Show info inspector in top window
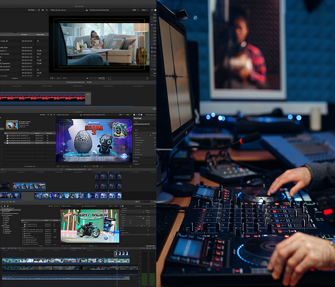335x287 pixels. (155, 10)
